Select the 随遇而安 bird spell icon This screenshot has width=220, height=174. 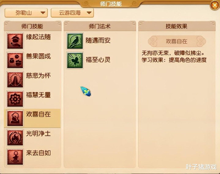point(75,41)
